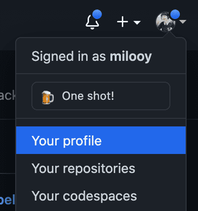
Task: Open the notifications bell icon
Action: point(92,22)
